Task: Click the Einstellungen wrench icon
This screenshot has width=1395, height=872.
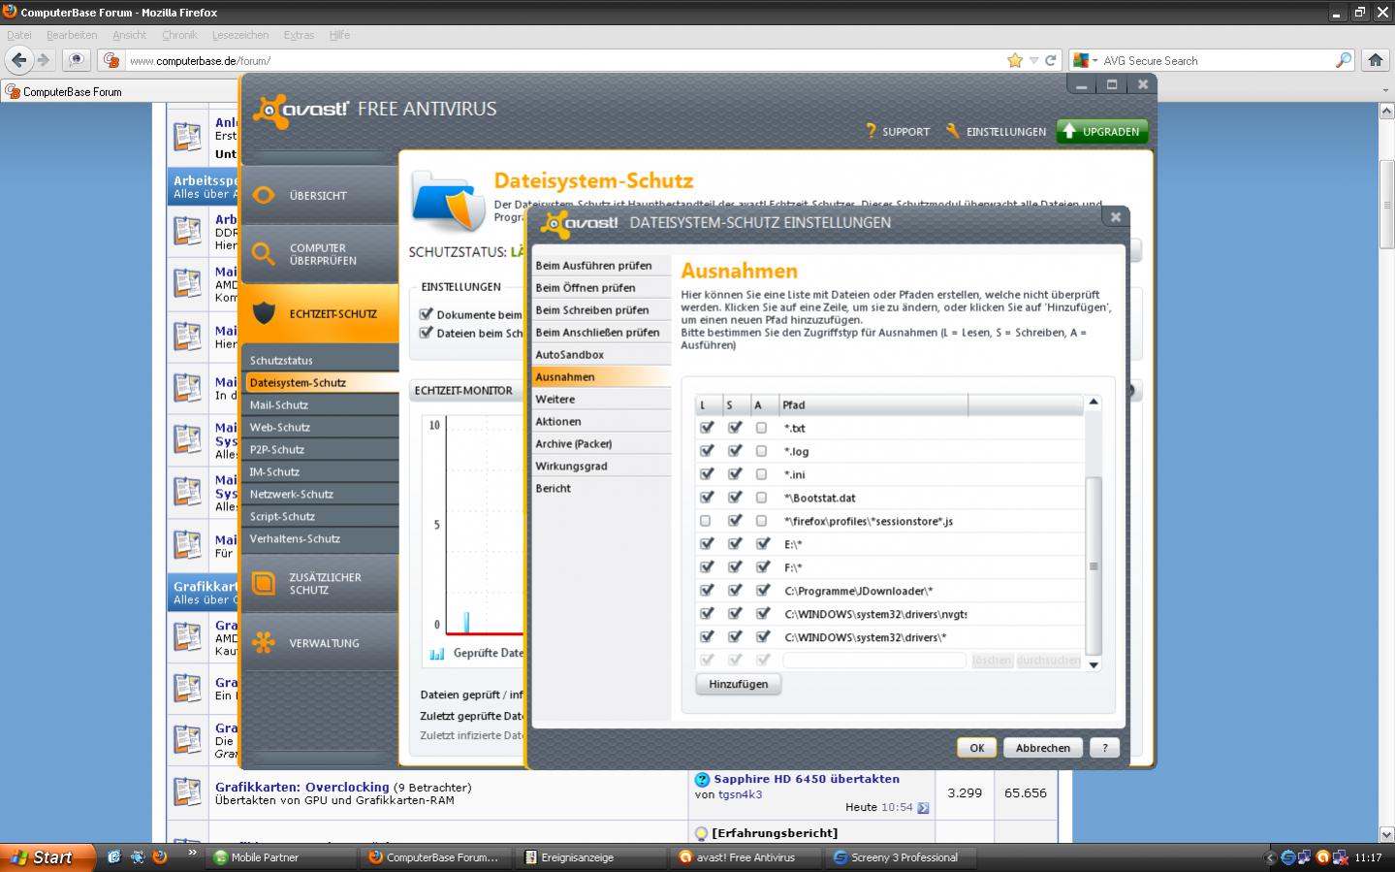Action: (953, 131)
